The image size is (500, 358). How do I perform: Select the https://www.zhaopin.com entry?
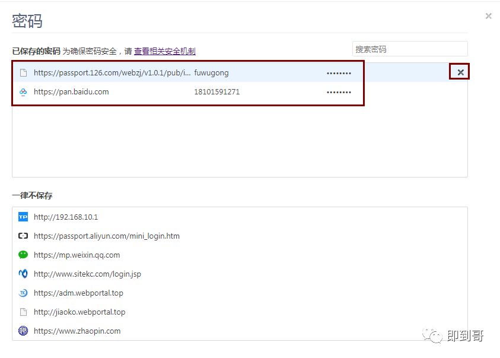[77, 331]
